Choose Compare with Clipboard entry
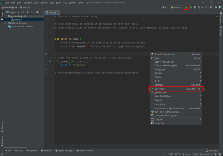 (x=176, y=116)
